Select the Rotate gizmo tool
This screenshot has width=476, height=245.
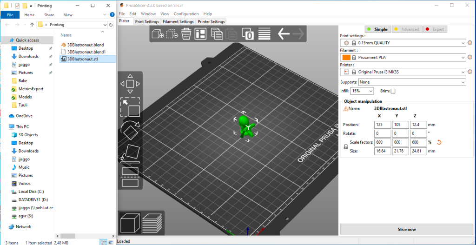(130, 130)
